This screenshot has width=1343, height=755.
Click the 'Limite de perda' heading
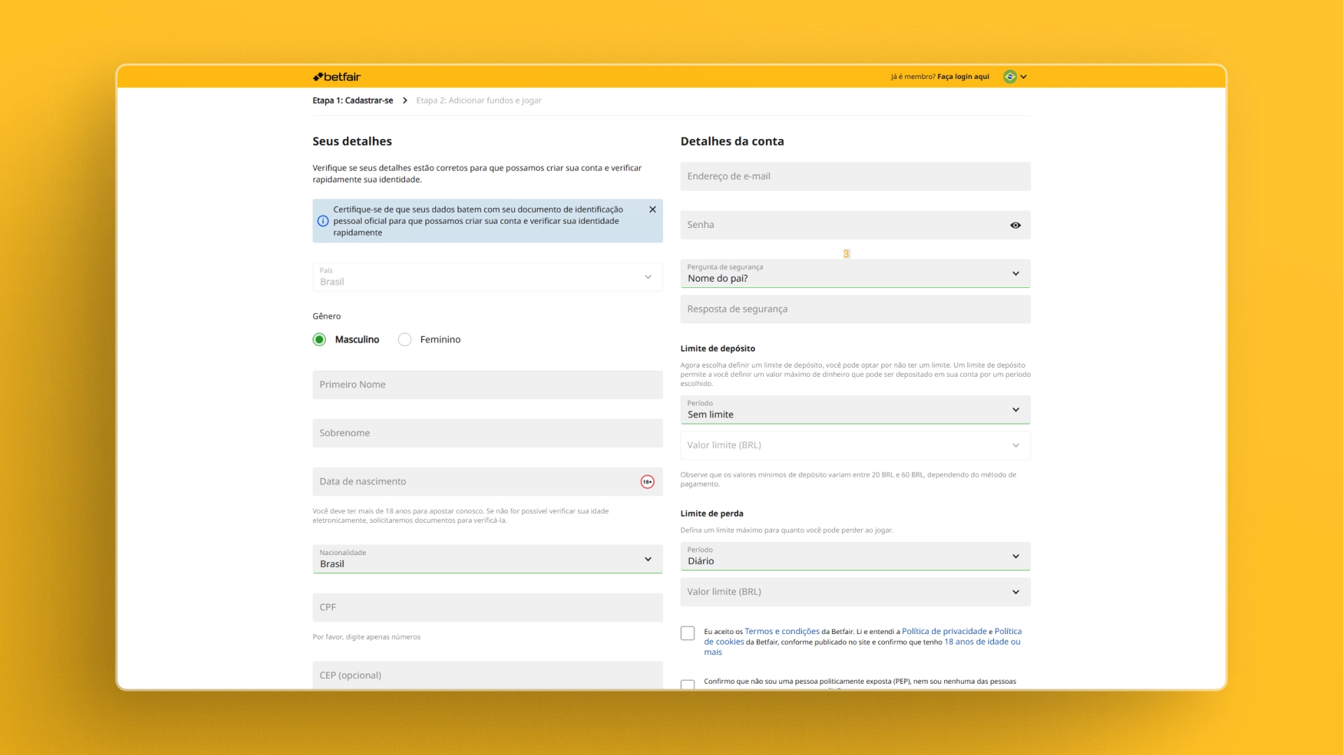click(x=712, y=514)
